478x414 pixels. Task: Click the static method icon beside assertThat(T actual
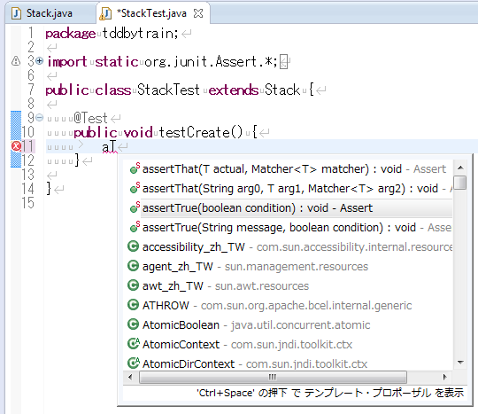point(135,168)
